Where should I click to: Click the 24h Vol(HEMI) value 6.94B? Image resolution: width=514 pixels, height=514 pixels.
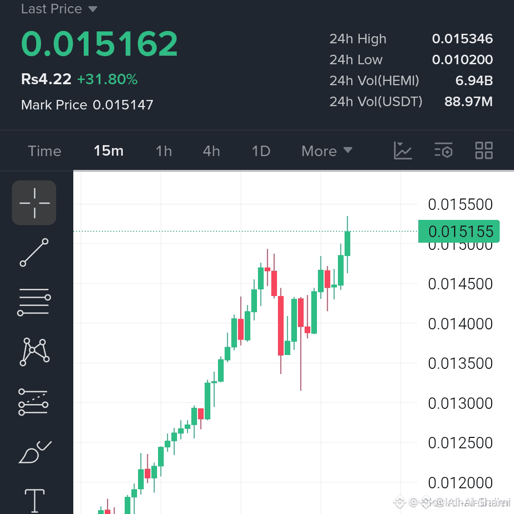(x=474, y=80)
